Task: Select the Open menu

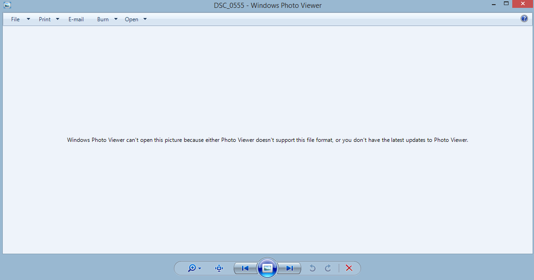Action: [x=131, y=19]
